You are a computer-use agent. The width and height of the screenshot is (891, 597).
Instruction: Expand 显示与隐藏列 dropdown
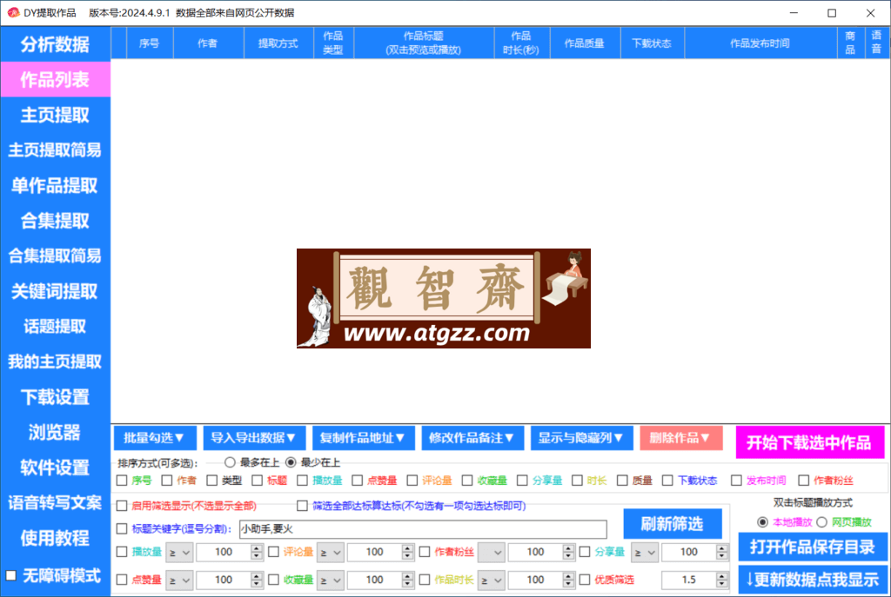pos(581,438)
